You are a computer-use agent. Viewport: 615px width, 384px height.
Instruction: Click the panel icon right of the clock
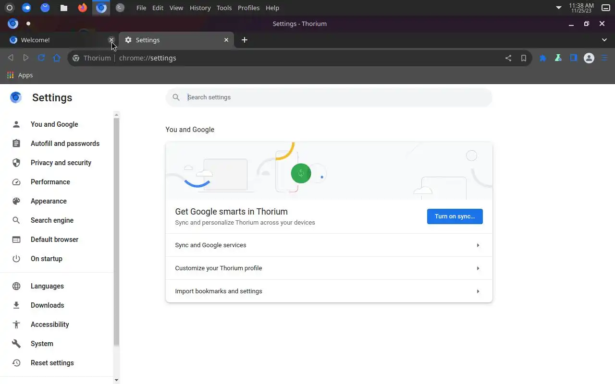[x=606, y=8]
